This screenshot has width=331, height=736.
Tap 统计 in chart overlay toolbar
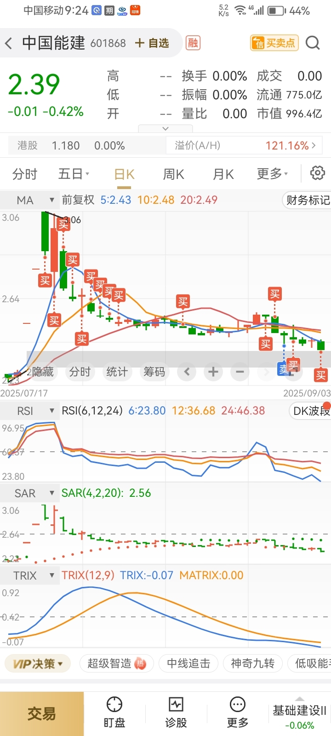(x=117, y=372)
